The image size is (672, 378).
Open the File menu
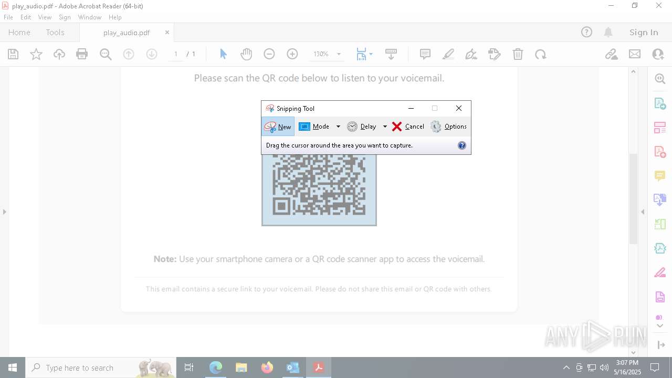click(8, 17)
